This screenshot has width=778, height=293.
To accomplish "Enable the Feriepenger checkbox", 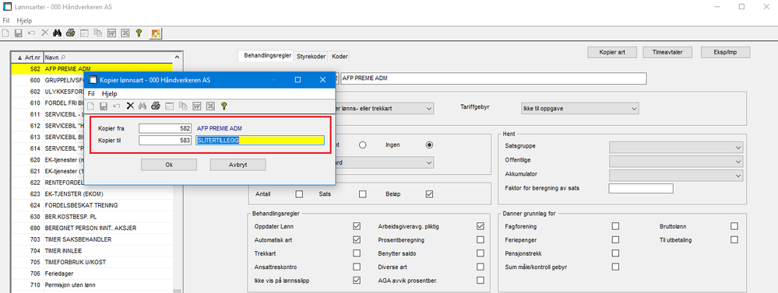I will (615, 239).
